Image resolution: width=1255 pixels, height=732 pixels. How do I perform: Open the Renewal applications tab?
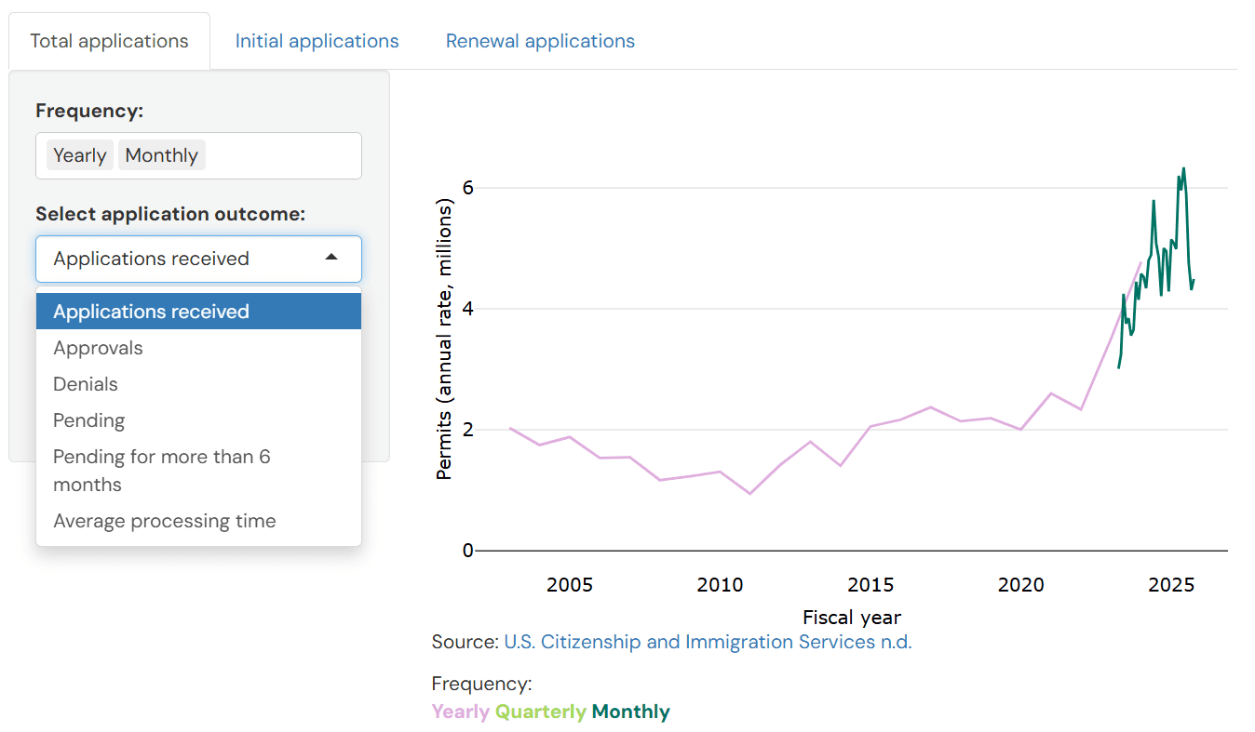(540, 40)
